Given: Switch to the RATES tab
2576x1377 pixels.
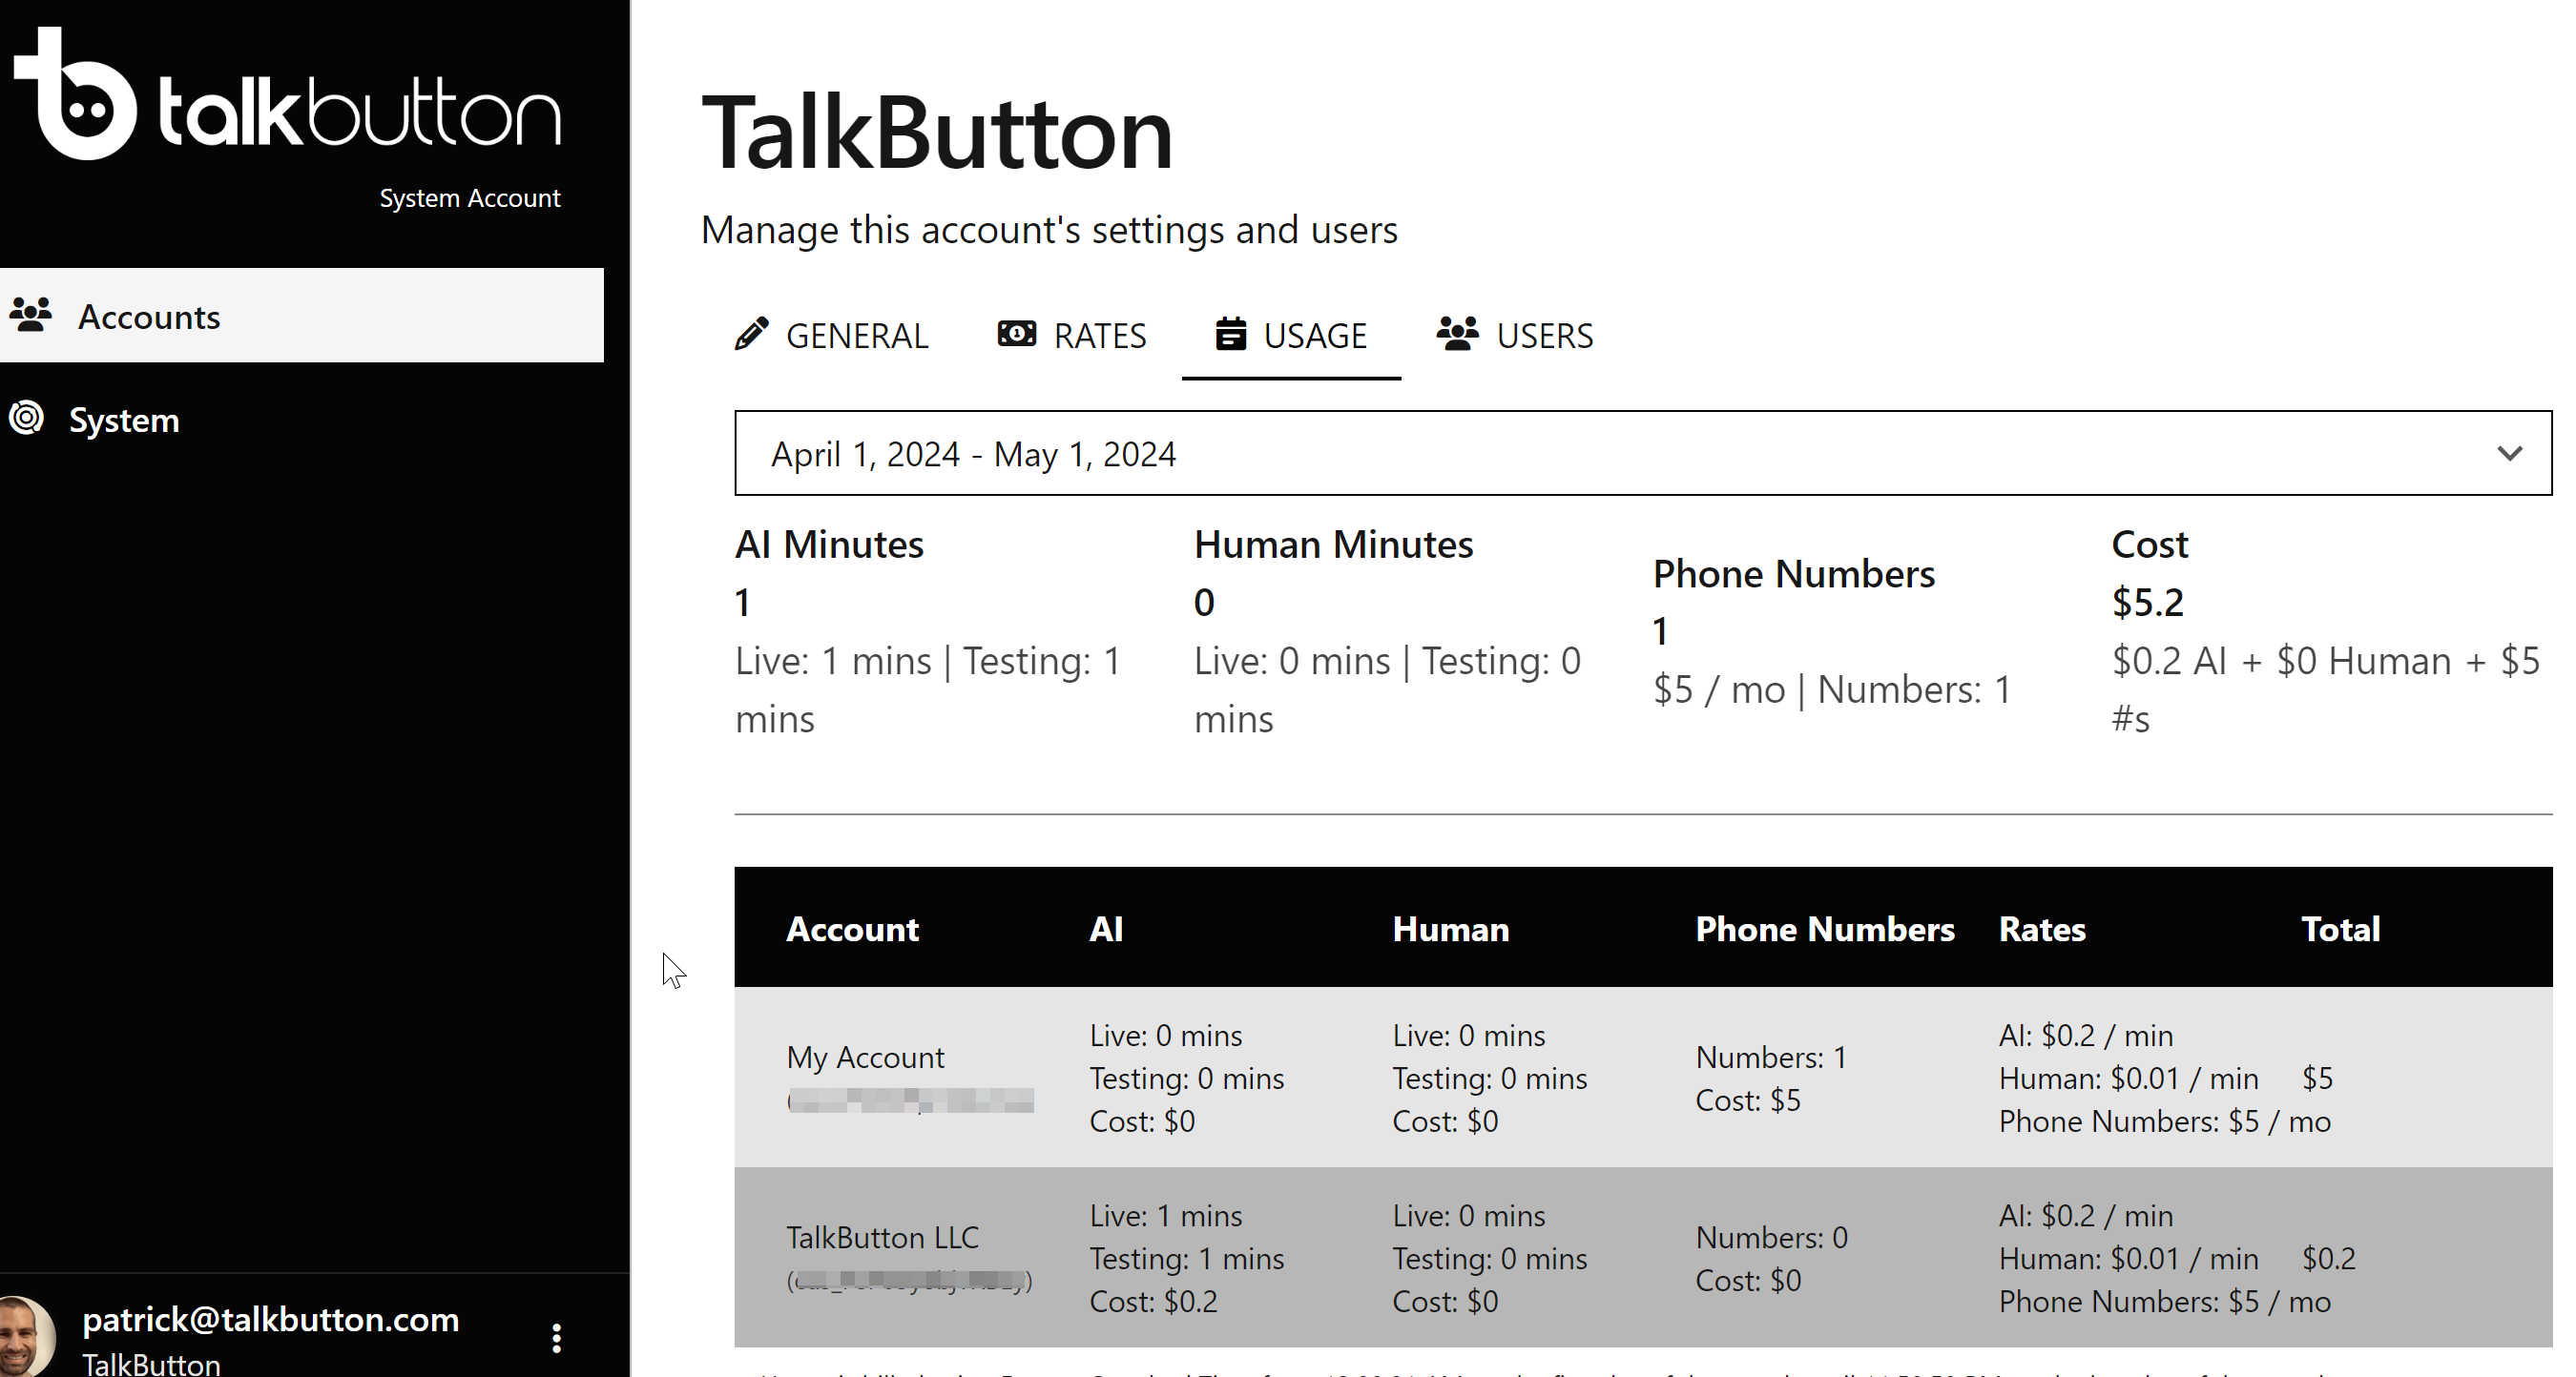Looking at the screenshot, I should pos(1099,336).
